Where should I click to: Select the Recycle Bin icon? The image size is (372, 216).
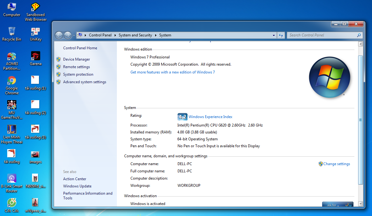click(12, 35)
